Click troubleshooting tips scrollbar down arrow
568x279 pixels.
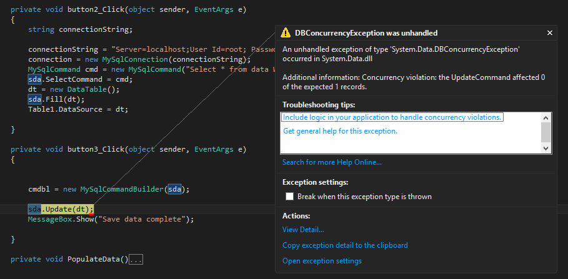click(x=546, y=148)
